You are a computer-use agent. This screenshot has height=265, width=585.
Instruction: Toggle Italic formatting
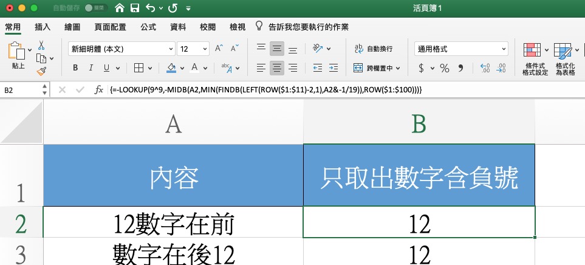pos(91,68)
